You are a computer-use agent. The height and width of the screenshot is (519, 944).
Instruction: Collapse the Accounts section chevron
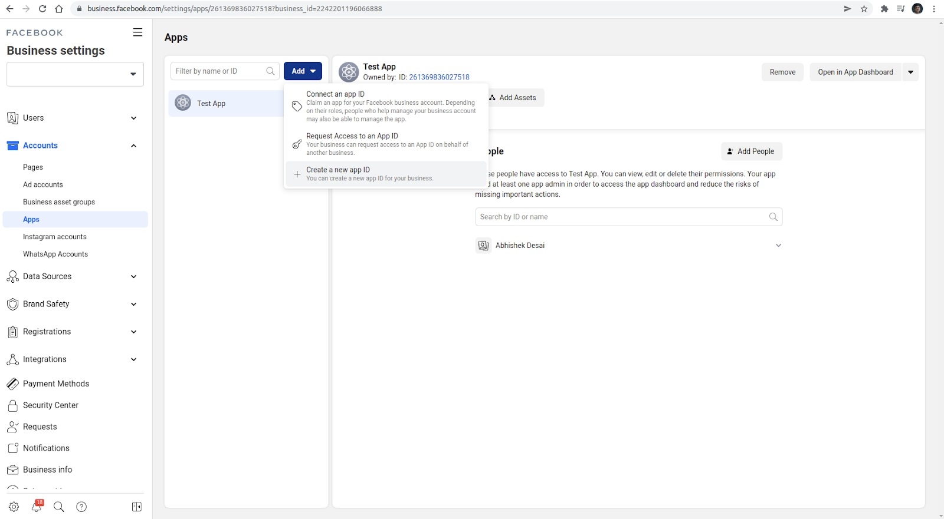tap(134, 146)
